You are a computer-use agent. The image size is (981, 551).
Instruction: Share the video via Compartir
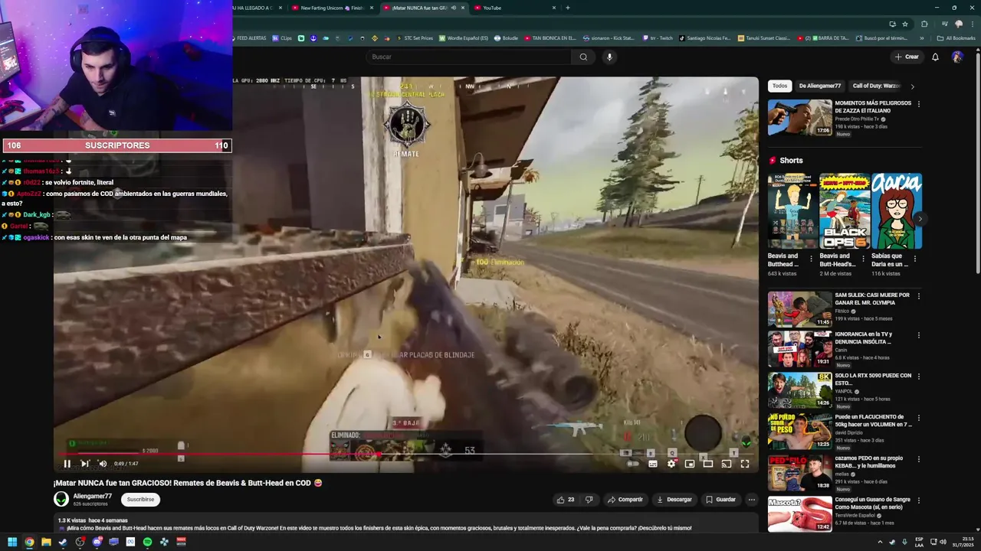tap(625, 500)
